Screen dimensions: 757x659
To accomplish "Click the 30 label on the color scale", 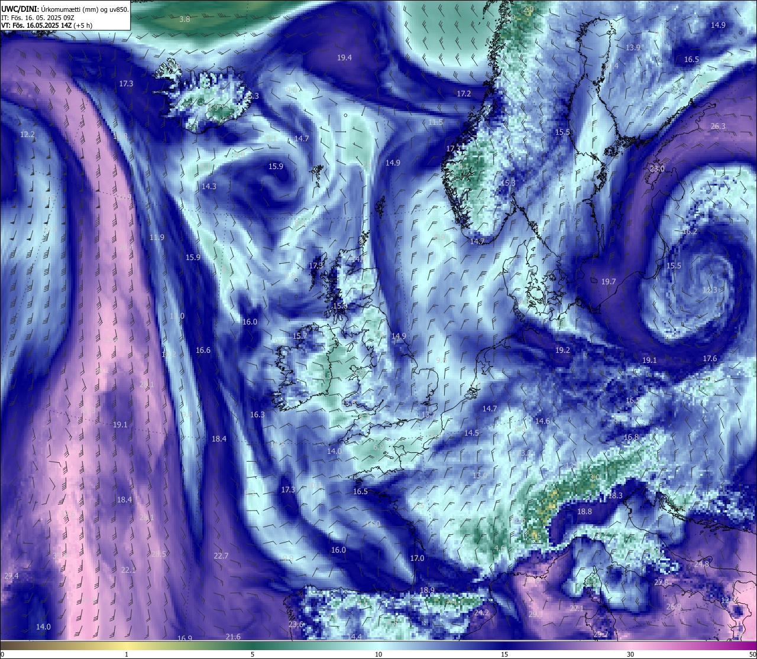I will 630,654.
